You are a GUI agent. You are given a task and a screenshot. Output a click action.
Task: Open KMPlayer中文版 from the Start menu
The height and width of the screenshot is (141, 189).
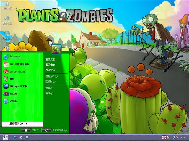coord(22,86)
